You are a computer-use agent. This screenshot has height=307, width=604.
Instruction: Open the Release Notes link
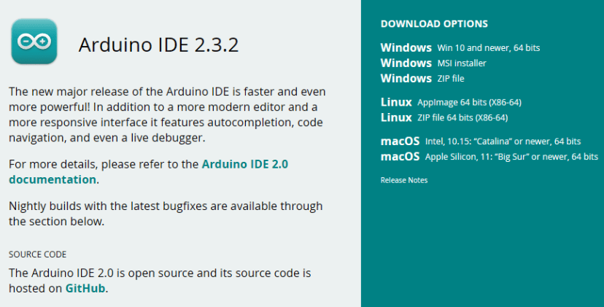404,180
